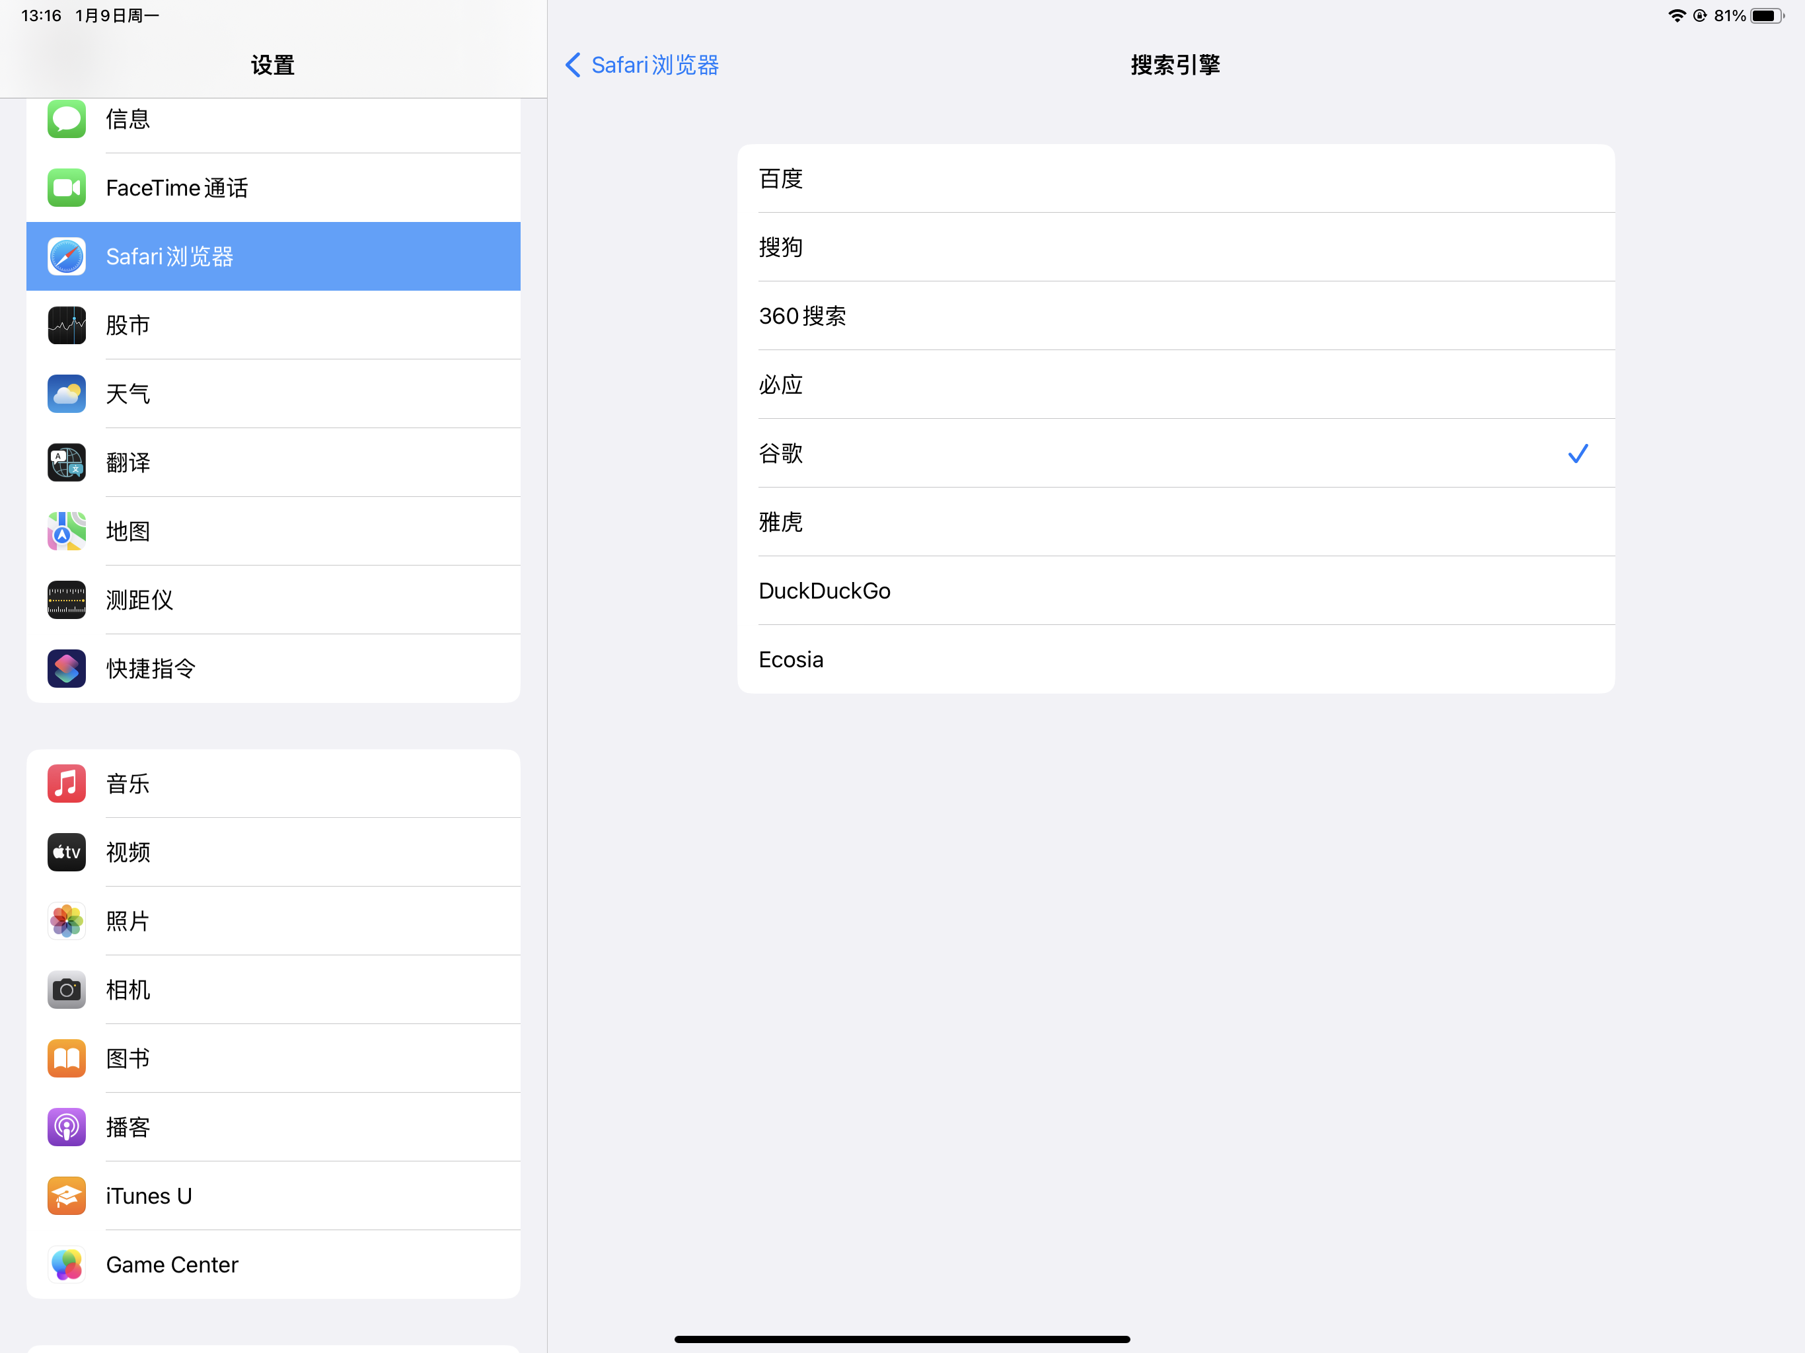1805x1353 pixels.
Task: Tap the Translate (翻译) app icon
Action: pyautogui.click(x=66, y=462)
